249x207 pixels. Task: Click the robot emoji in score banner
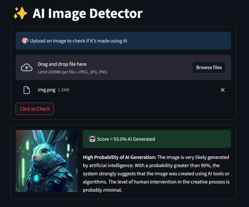[x=92, y=139]
